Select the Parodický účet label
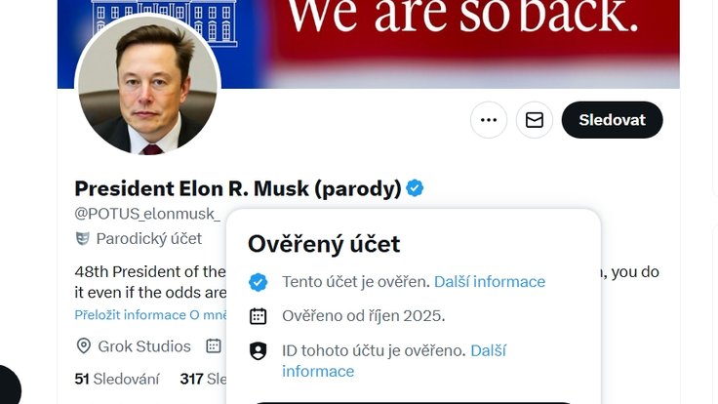Image resolution: width=718 pixels, height=404 pixels. click(149, 238)
